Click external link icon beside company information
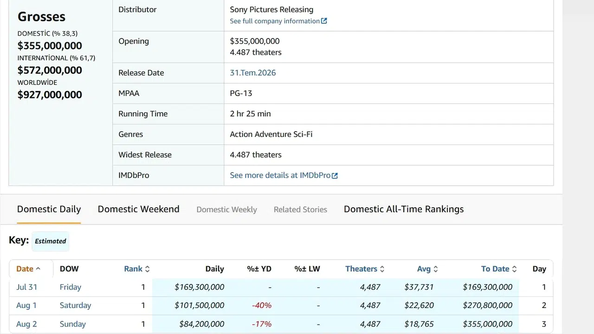This screenshot has height=334, width=594. point(324,21)
